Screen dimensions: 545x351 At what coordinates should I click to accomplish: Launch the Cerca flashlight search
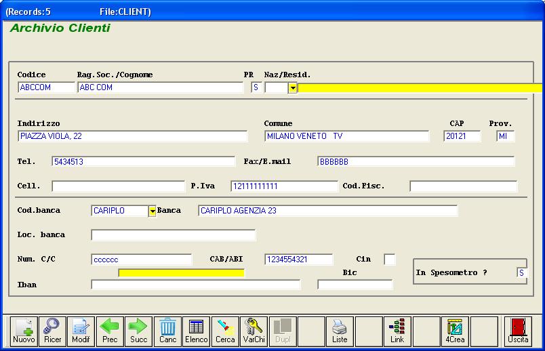(225, 331)
